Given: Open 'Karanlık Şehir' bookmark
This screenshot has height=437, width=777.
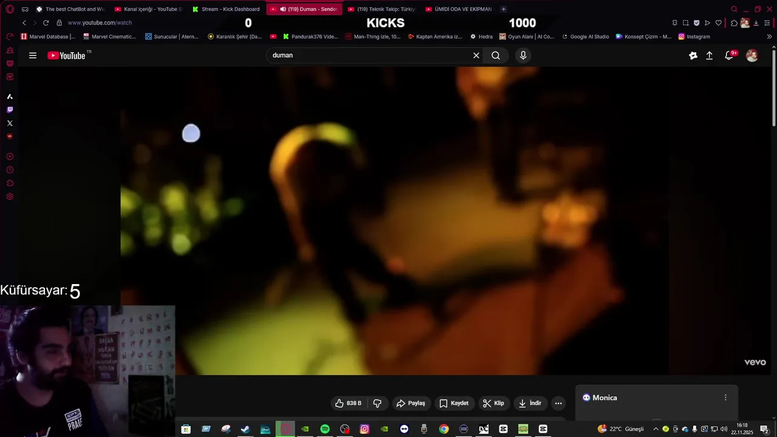Looking at the screenshot, I should tap(235, 36).
